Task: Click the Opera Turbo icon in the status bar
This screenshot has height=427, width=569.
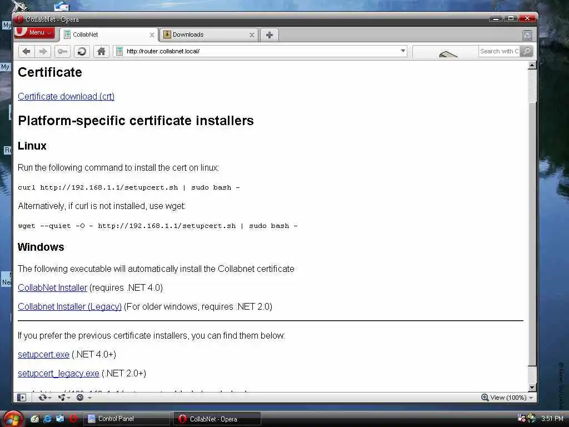Action: click(80, 398)
